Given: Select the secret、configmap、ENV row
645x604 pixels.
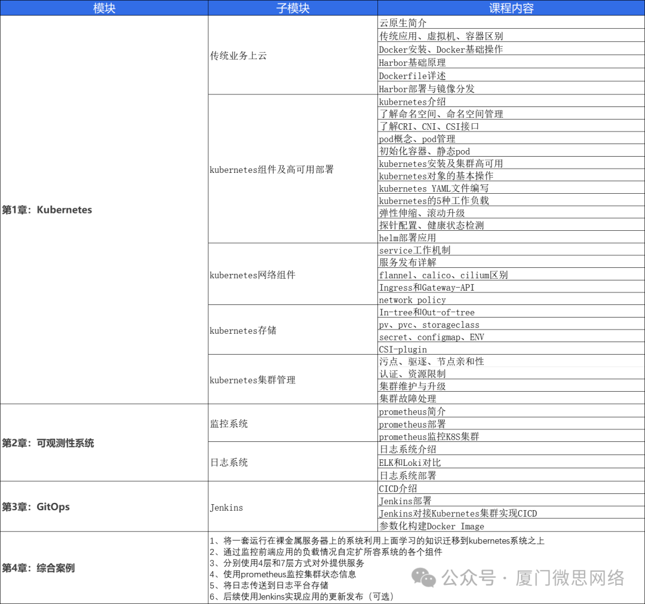Looking at the screenshot, I should tap(511, 335).
